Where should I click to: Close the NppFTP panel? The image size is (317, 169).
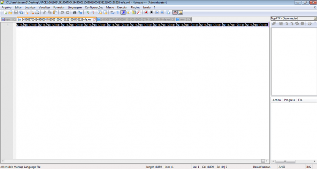point(315,19)
